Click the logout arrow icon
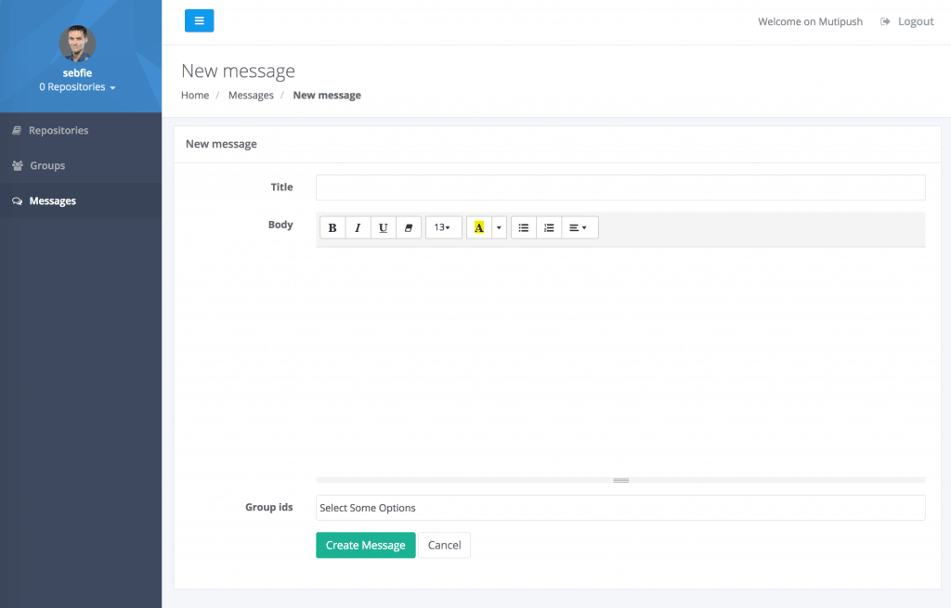 click(885, 22)
